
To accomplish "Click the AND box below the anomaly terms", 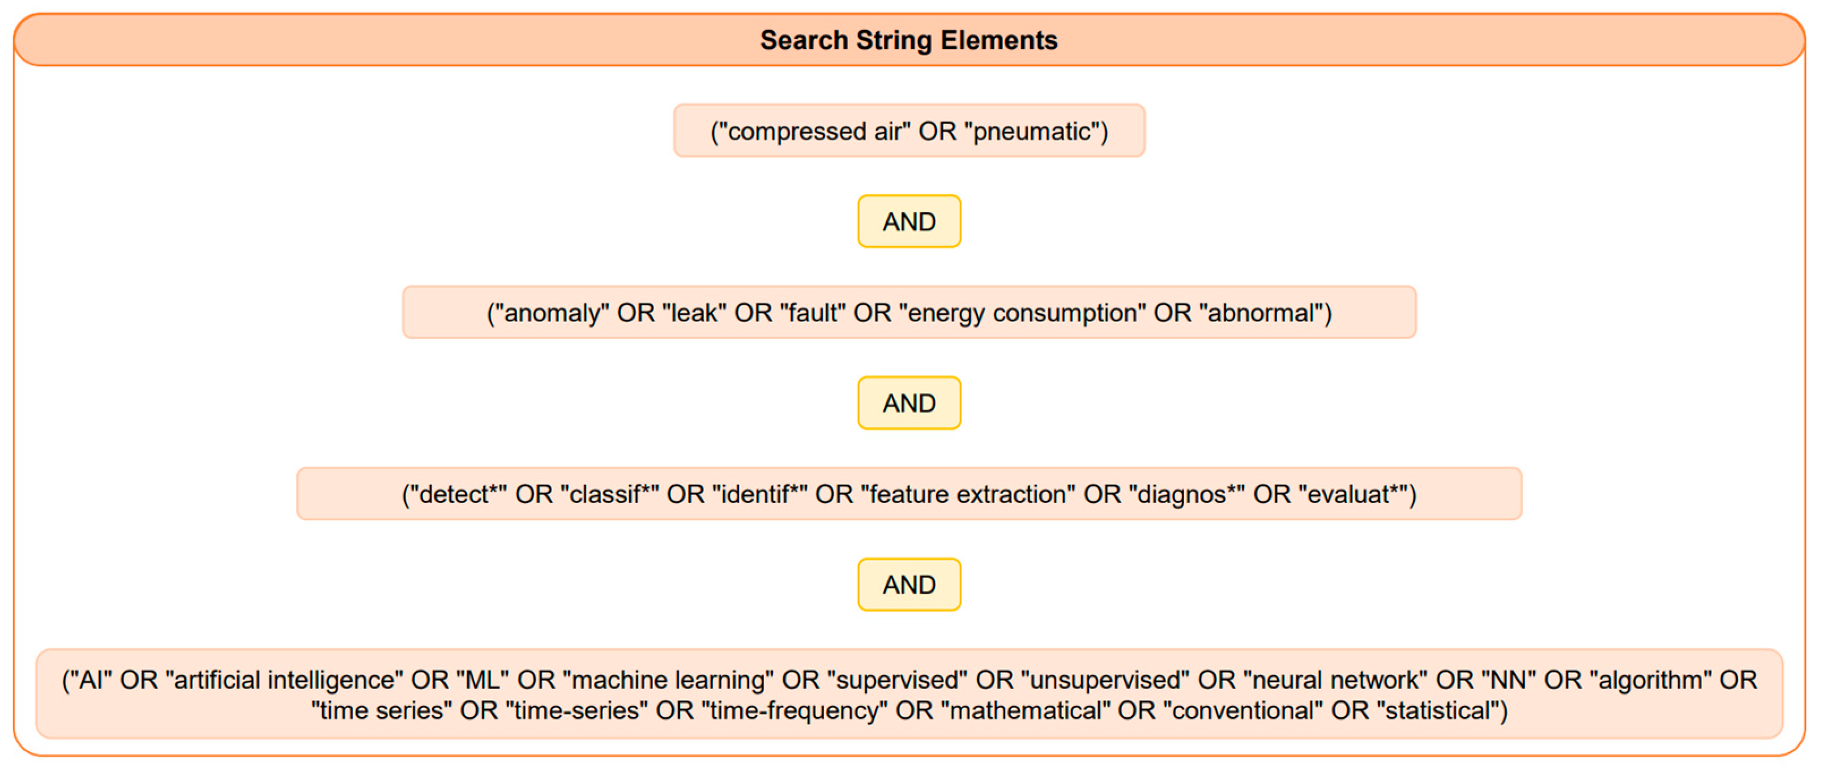I will point(909,403).
